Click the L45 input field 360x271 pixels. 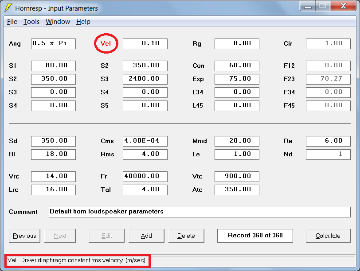[237, 106]
